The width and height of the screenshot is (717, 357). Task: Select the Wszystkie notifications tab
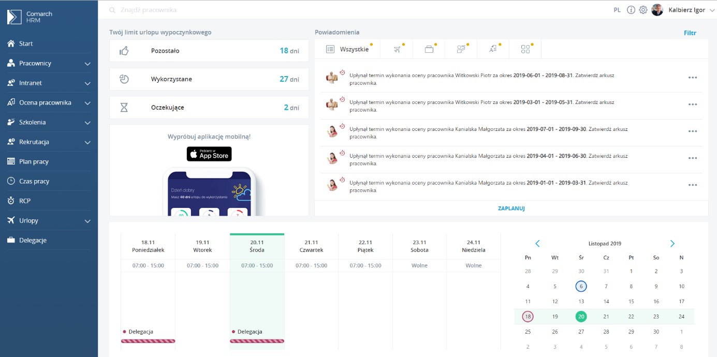[x=348, y=49]
